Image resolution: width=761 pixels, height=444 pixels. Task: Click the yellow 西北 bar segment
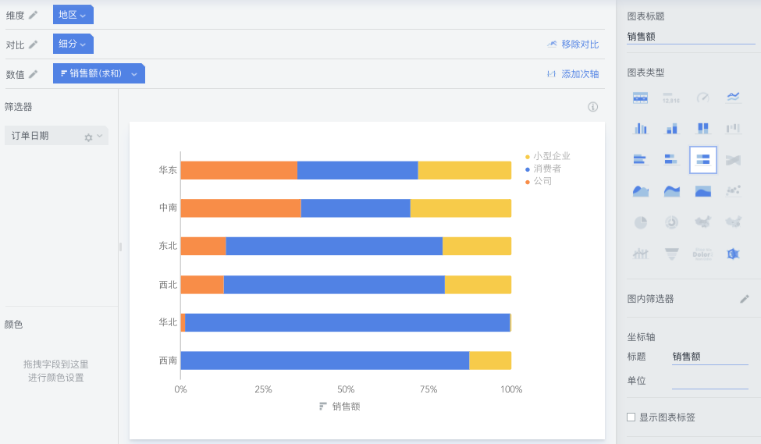click(478, 284)
